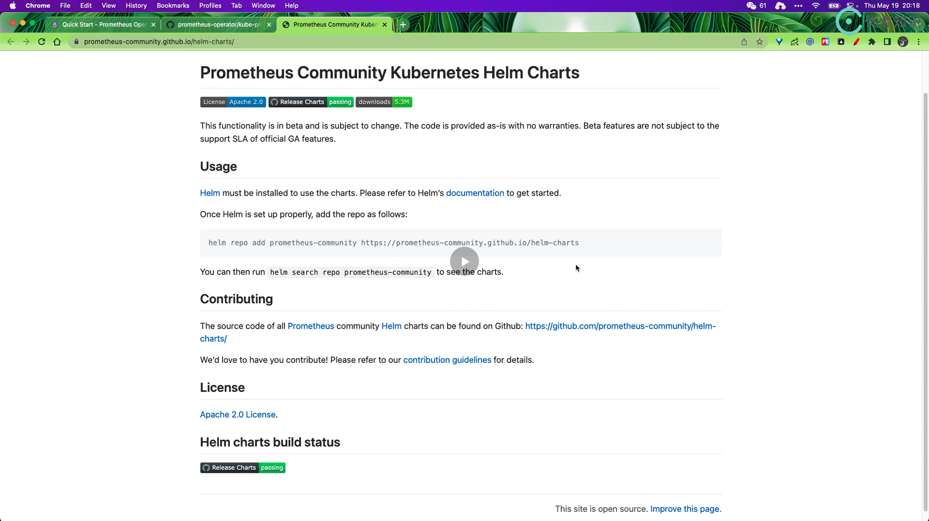Image resolution: width=929 pixels, height=521 pixels.
Task: Go to the browser home page
Action: (x=57, y=42)
